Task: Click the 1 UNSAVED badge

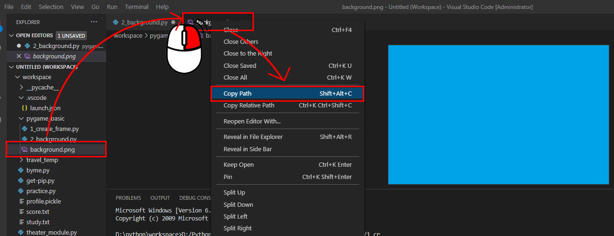Action: coord(71,35)
